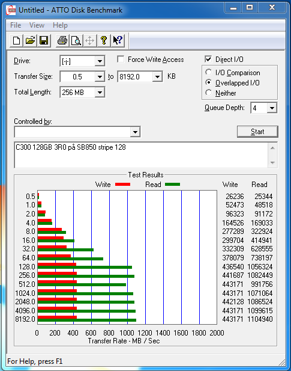291x371 pixels.
Task: Select the I/O Comparison radio button
Action: click(x=208, y=72)
